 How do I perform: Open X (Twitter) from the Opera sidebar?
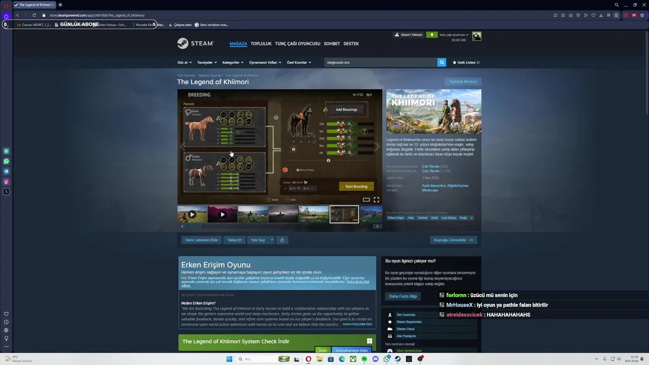pos(6,192)
